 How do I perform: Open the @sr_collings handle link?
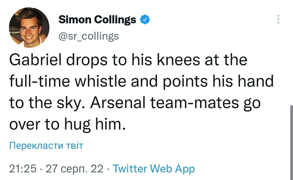pos(89,36)
